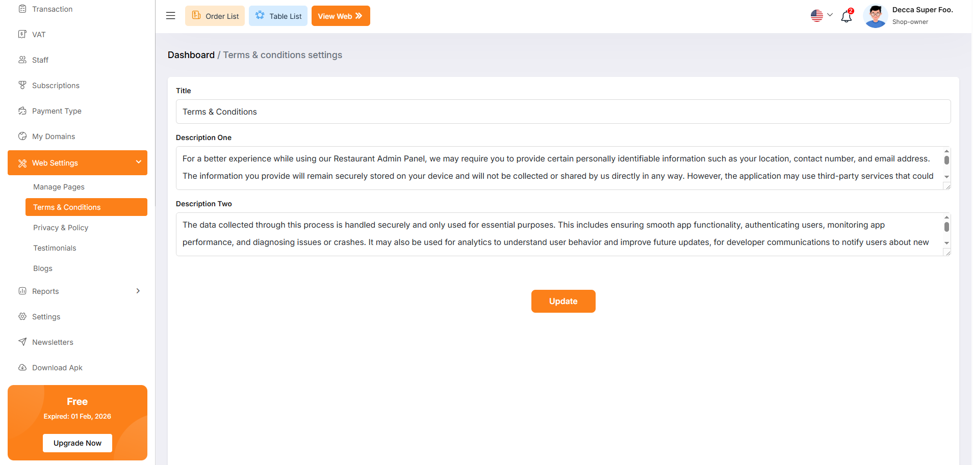
Task: Open Privacy & Policy page
Action: (x=61, y=228)
